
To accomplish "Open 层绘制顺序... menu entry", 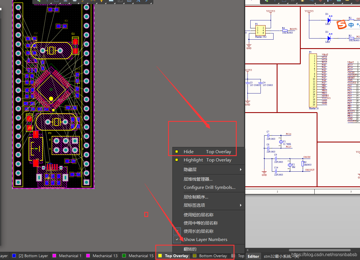I will pos(209,197).
